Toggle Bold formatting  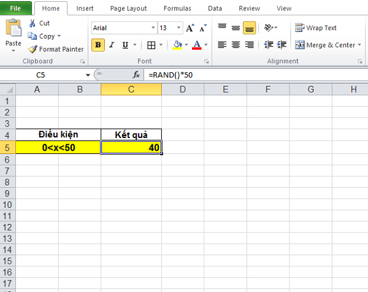(98, 45)
